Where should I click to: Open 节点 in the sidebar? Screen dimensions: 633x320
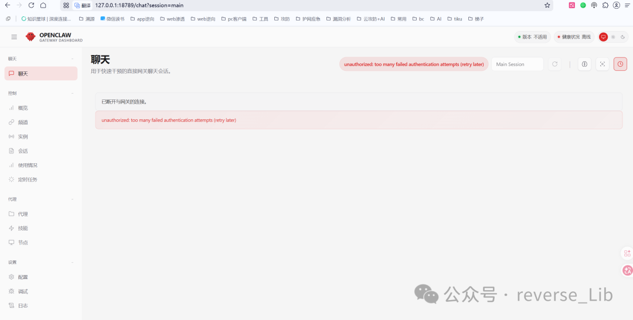(41, 243)
